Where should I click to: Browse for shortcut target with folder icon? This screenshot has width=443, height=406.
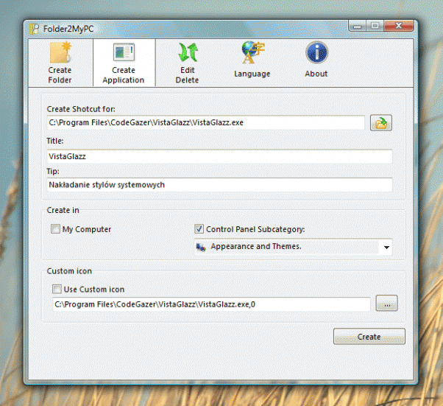[381, 123]
